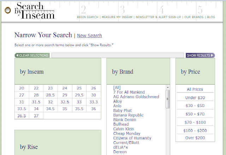Select inseam 31.5
Viewport: 226px width, 155px height.
[36, 102]
